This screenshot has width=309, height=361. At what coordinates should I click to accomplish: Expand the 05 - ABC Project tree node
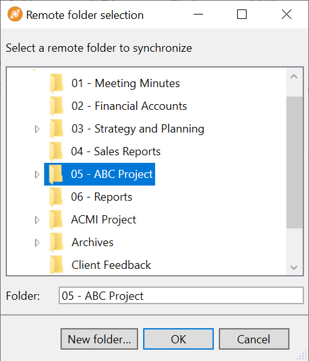point(37,174)
